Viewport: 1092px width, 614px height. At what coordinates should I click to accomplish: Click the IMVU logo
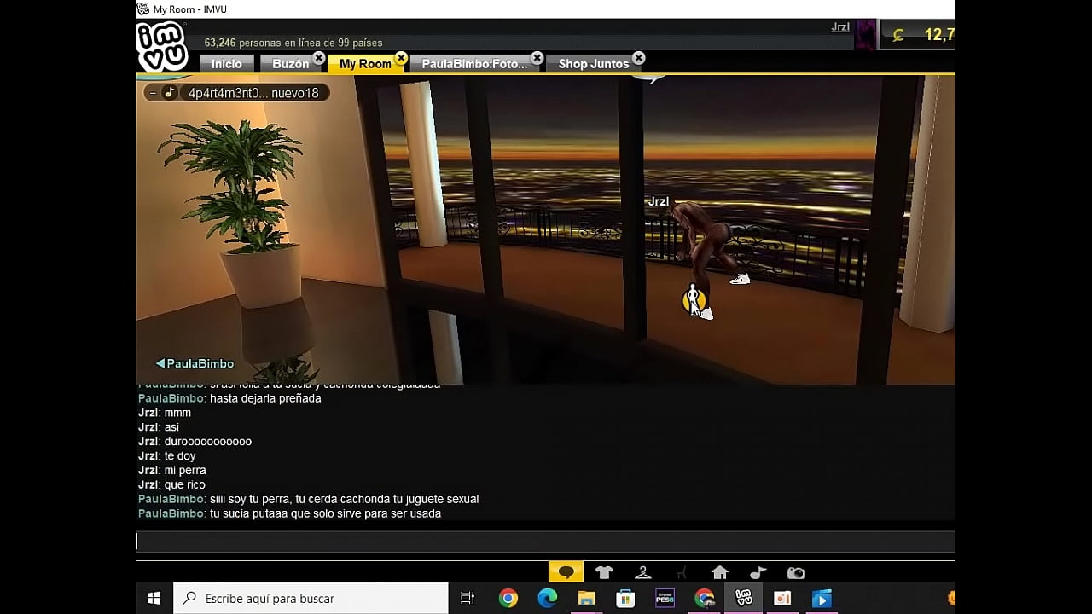coord(162,46)
